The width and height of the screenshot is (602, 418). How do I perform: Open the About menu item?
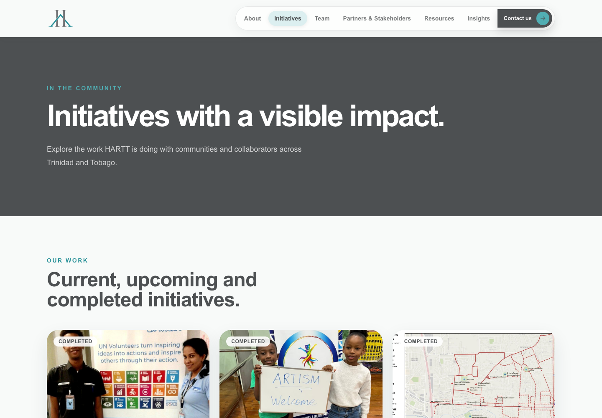[253, 18]
